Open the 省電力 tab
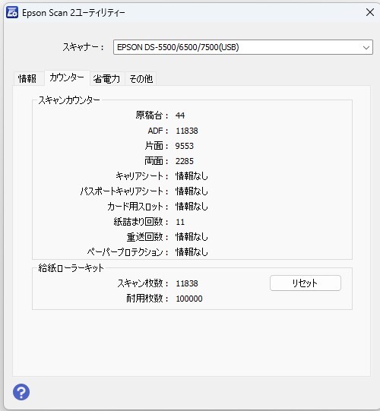 tap(107, 78)
